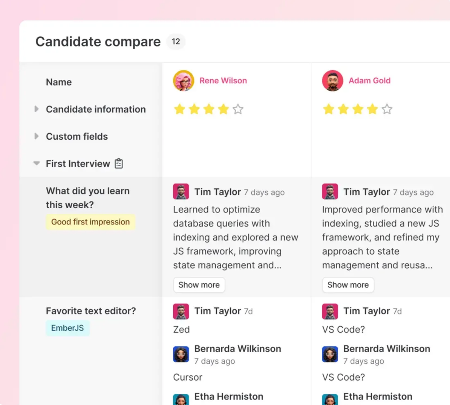Screen dimensions: 450x405
Task: Click Bernarda Wilkinson's avatar under Rene Wilson
Action: (181, 354)
